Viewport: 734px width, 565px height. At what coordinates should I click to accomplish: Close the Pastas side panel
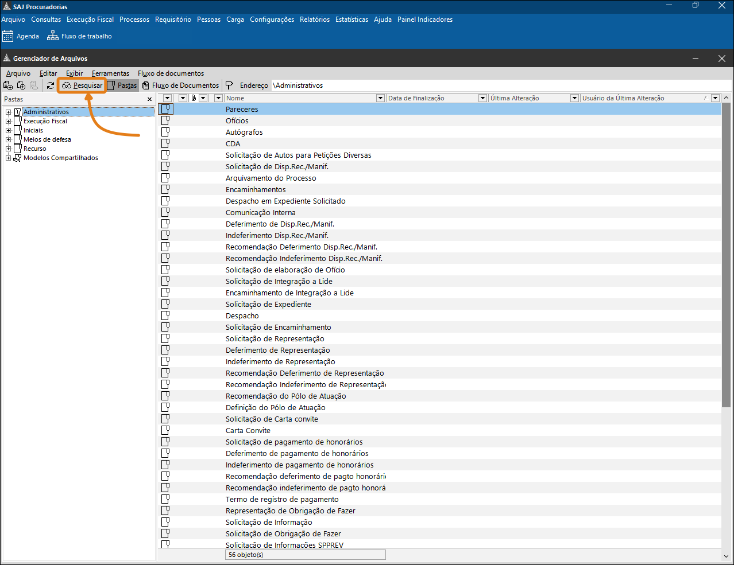(150, 99)
